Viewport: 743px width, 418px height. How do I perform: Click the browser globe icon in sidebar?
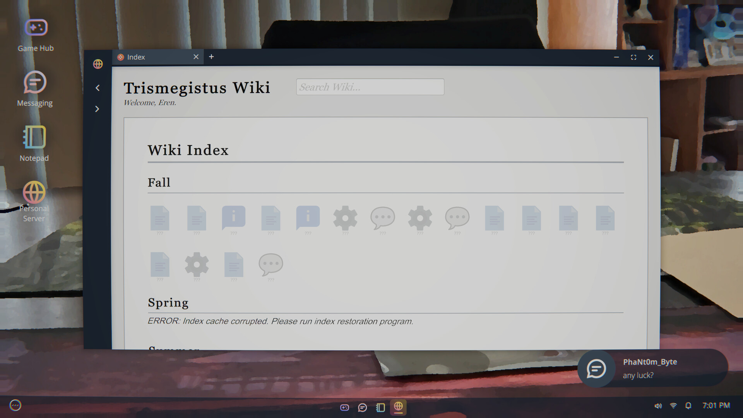[98, 64]
